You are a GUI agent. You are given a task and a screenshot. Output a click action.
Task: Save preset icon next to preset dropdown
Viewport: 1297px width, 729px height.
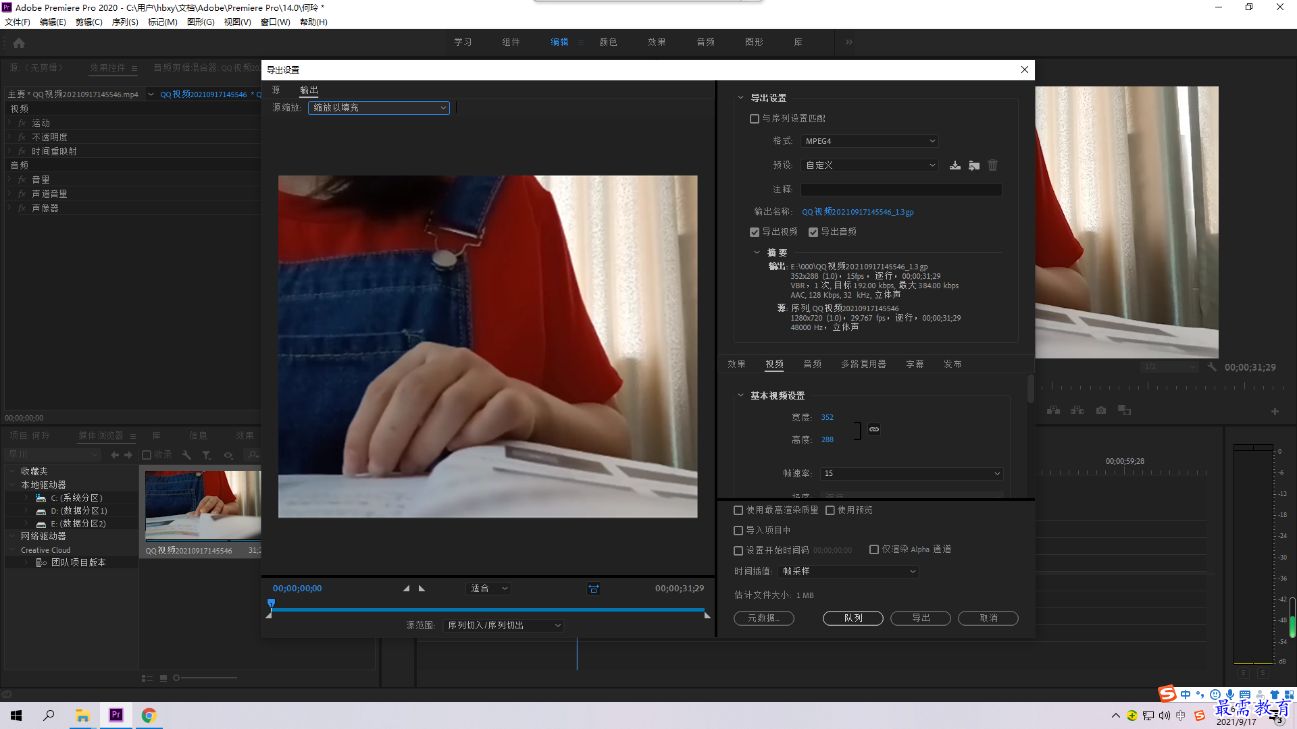[955, 165]
